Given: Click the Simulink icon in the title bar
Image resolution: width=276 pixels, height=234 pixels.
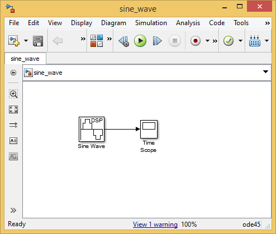Looking at the screenshot, I should click(10, 8).
